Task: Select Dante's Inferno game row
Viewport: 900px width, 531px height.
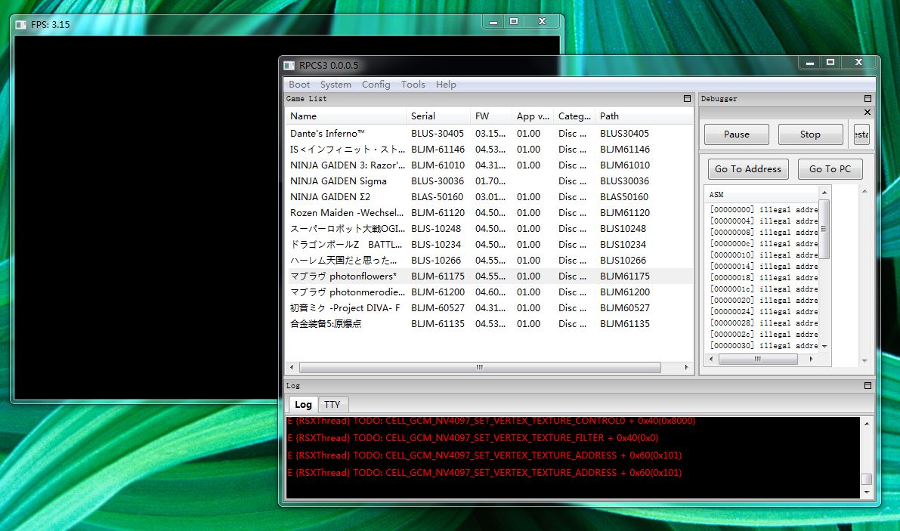Action: (x=488, y=134)
